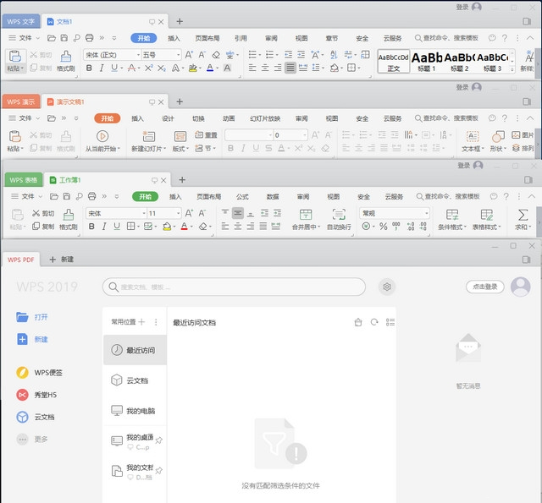Toggle Italic in the WPS Spreadsheet ribbon

(103, 227)
